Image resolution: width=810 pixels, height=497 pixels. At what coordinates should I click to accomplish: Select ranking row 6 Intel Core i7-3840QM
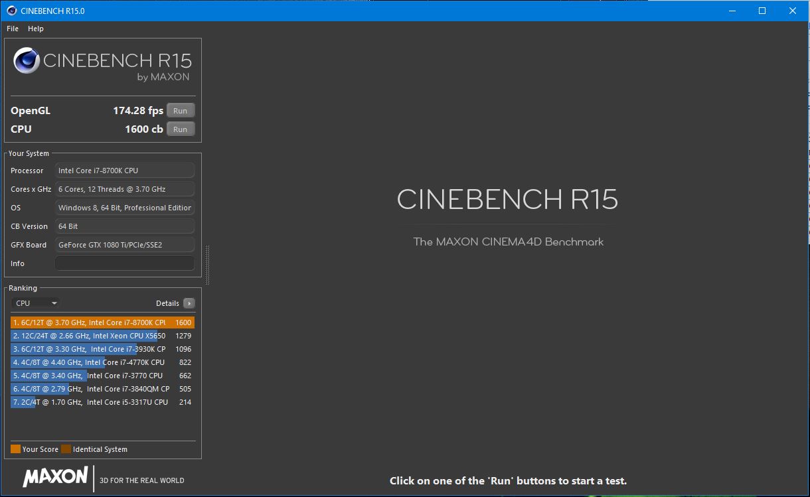tap(102, 389)
